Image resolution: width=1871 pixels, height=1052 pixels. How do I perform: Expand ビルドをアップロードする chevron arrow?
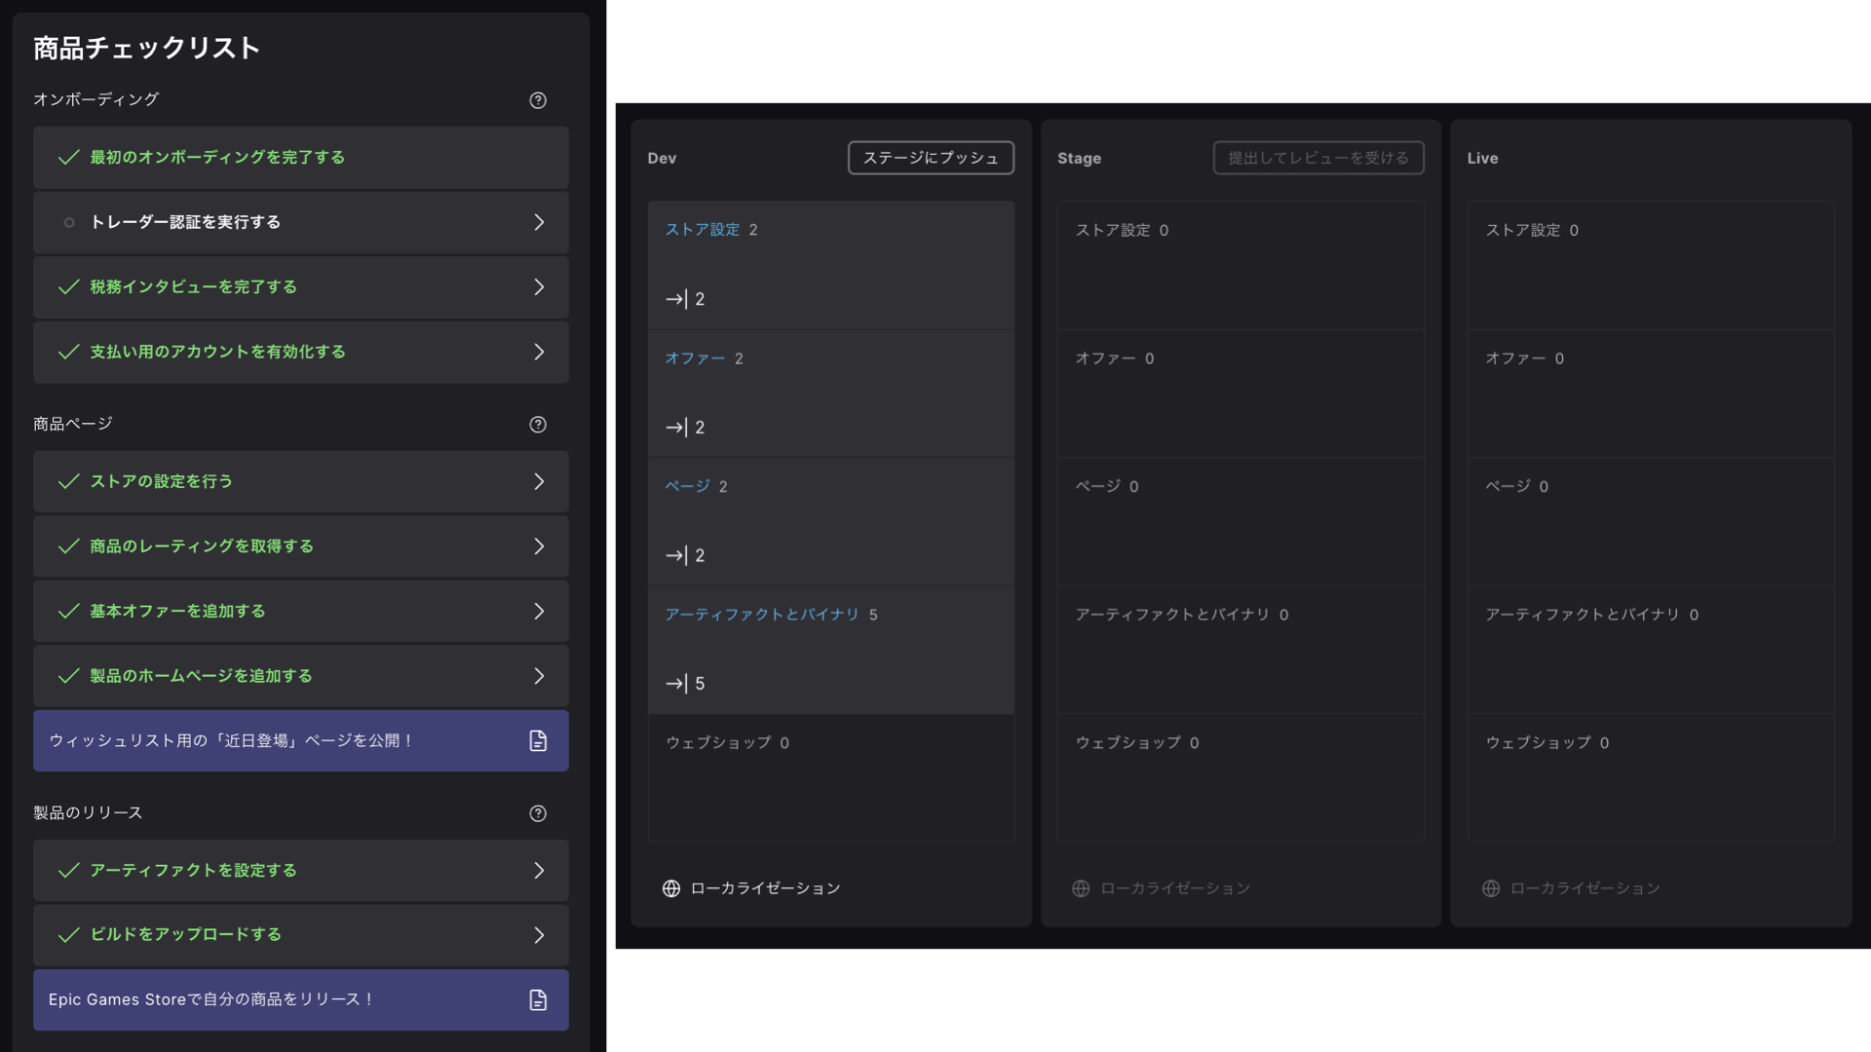tap(539, 935)
